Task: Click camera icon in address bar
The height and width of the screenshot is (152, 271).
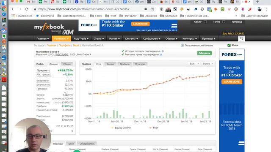Action: [x=146, y=9]
